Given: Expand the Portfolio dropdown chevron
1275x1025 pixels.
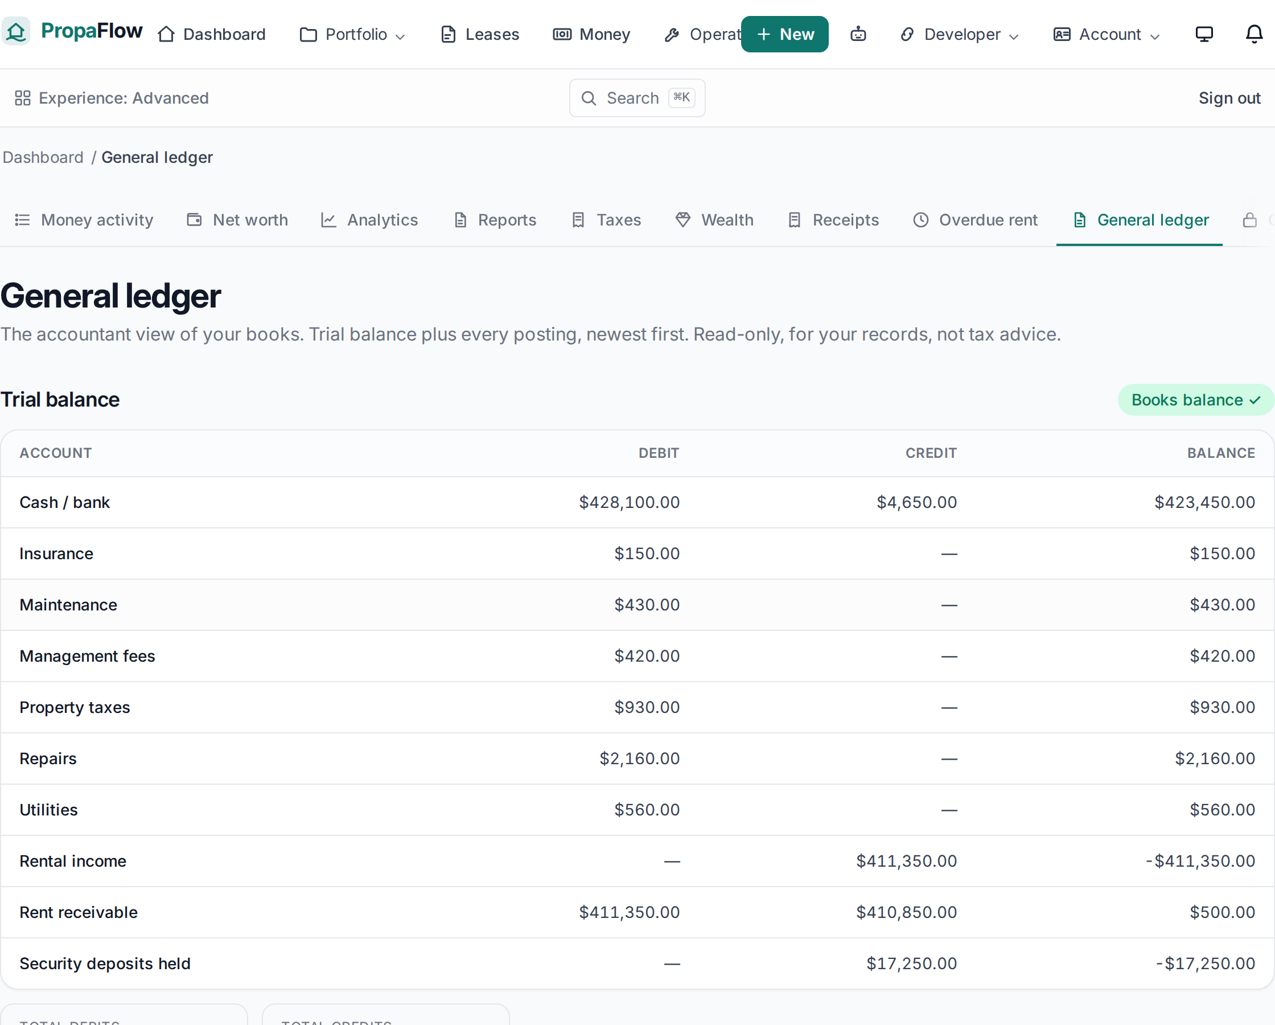Looking at the screenshot, I should [400, 36].
